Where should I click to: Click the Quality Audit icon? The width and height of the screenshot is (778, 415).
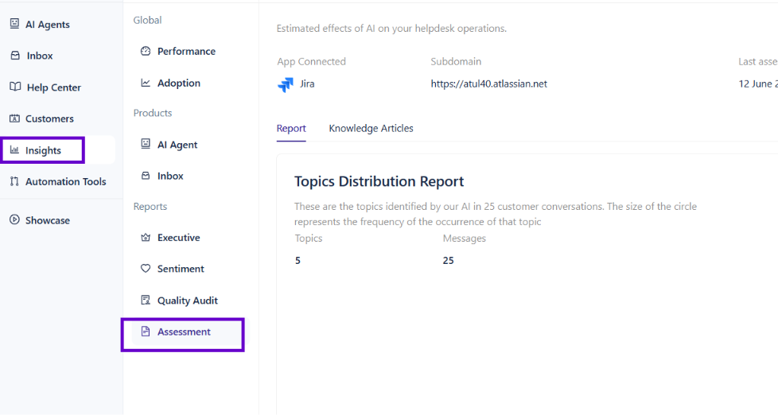click(146, 300)
